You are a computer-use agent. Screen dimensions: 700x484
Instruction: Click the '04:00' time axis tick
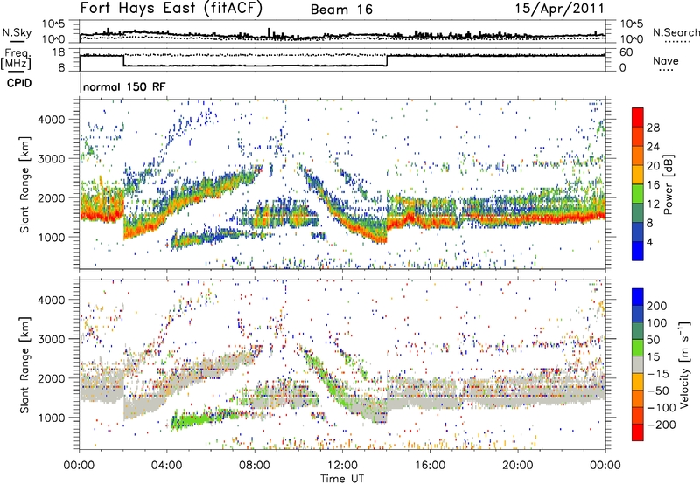pyautogui.click(x=167, y=466)
